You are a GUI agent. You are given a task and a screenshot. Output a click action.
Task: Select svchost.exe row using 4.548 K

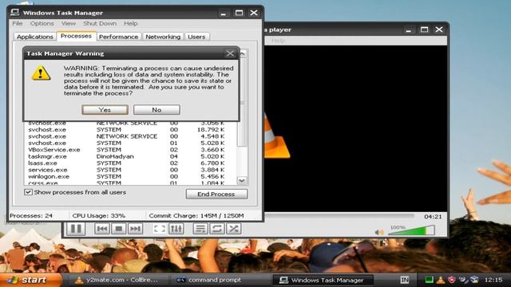130,136
